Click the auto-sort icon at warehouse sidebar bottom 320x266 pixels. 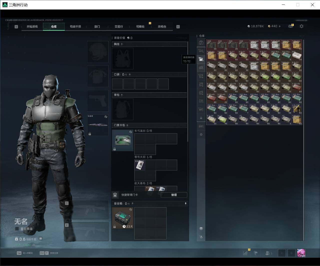[201, 237]
